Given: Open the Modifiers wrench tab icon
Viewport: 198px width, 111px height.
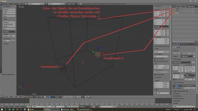Looking at the screenshot, I should point(190,44).
